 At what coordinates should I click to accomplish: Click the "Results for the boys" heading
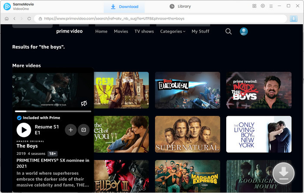pos(38,47)
